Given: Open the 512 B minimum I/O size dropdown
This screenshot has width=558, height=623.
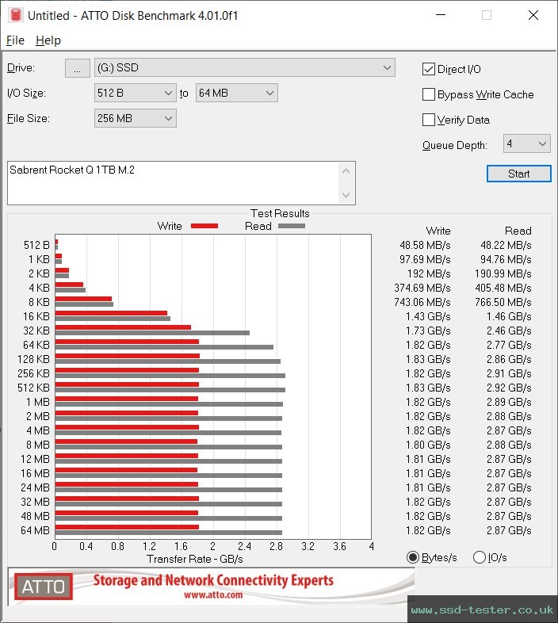Looking at the screenshot, I should click(135, 93).
